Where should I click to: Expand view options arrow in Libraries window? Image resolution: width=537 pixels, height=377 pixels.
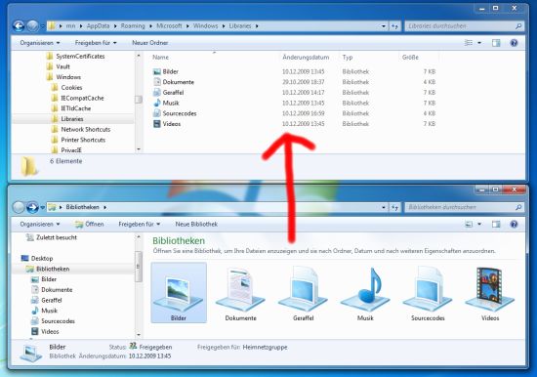pyautogui.click(x=479, y=43)
